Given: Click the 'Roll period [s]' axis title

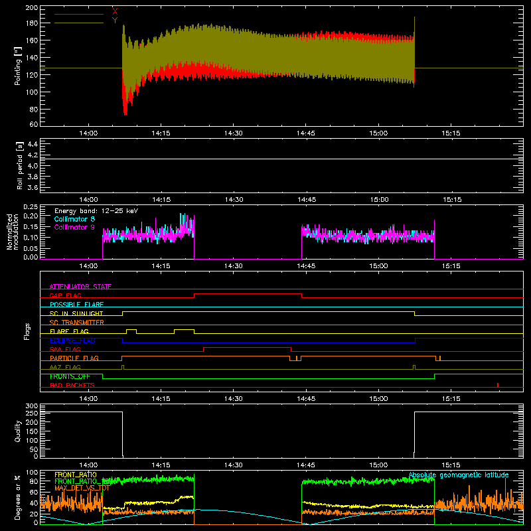Looking at the screenshot, I should pyautogui.click(x=20, y=165).
